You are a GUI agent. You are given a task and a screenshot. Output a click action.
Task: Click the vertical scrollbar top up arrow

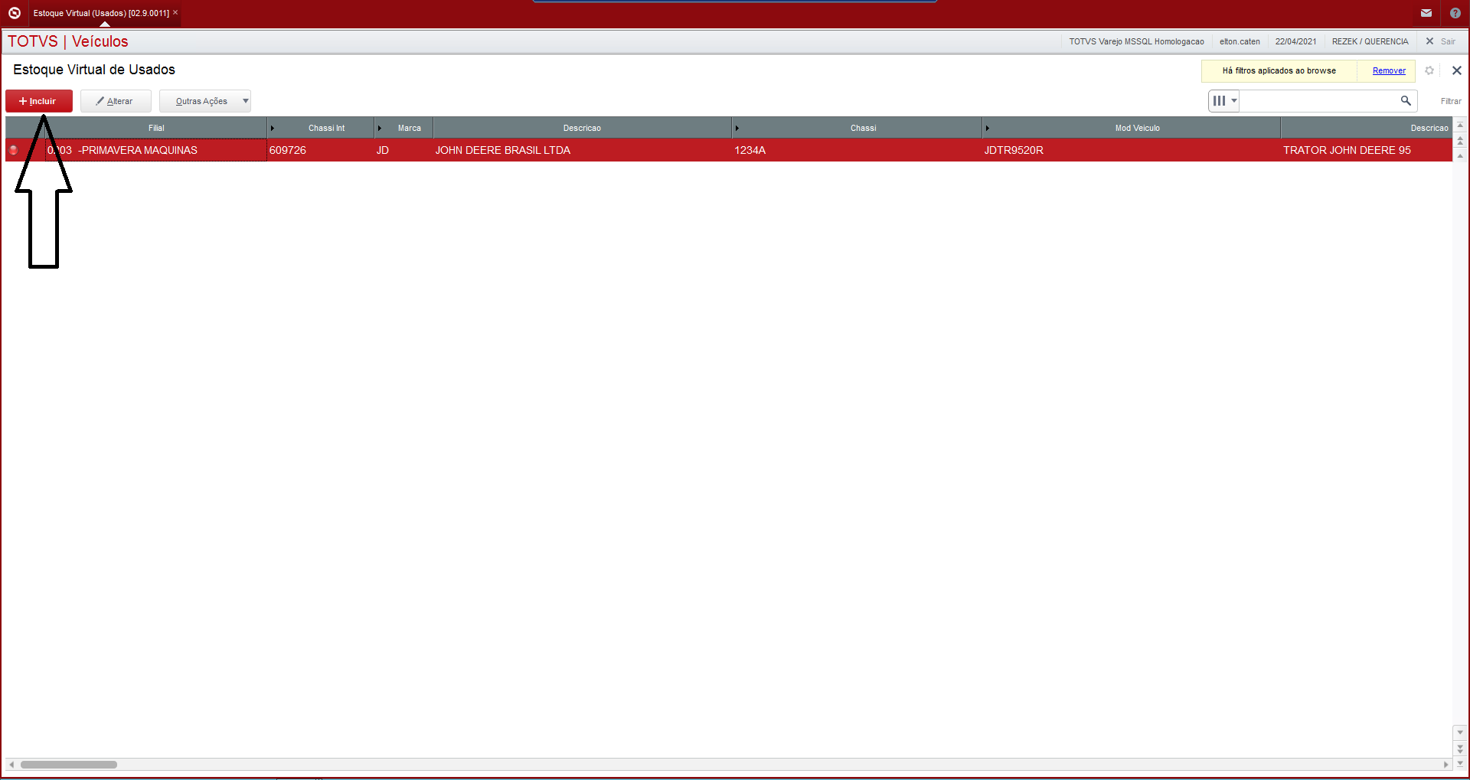1460,125
